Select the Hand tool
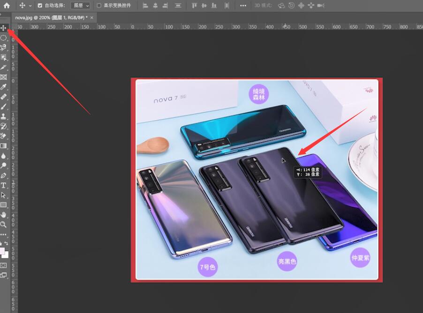423x313 pixels. [3, 215]
